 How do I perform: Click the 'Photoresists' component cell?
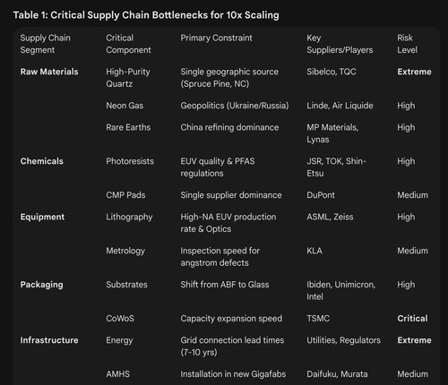[130, 161]
